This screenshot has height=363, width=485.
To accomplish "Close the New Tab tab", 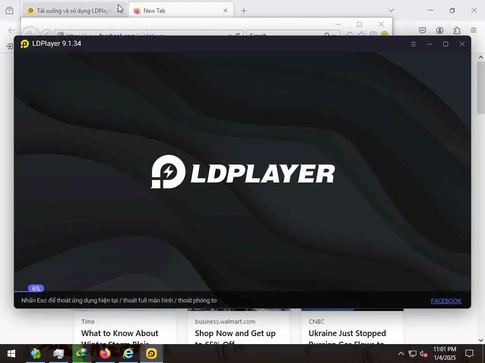I will (x=225, y=10).
